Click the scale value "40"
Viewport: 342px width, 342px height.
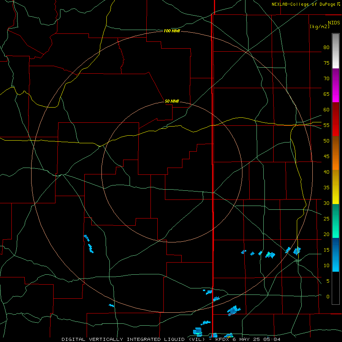click(x=326, y=172)
